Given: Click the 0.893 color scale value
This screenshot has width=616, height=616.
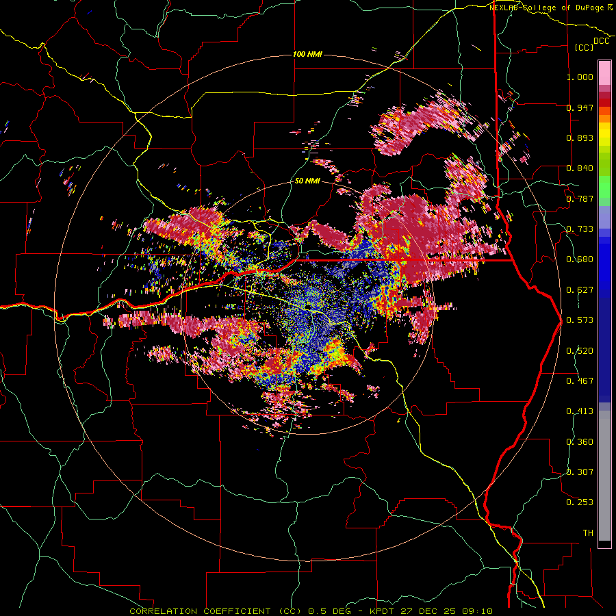Looking at the screenshot, I should pos(580,138).
